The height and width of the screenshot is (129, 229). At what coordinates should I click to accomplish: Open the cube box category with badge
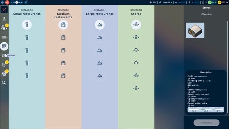coord(4,64)
